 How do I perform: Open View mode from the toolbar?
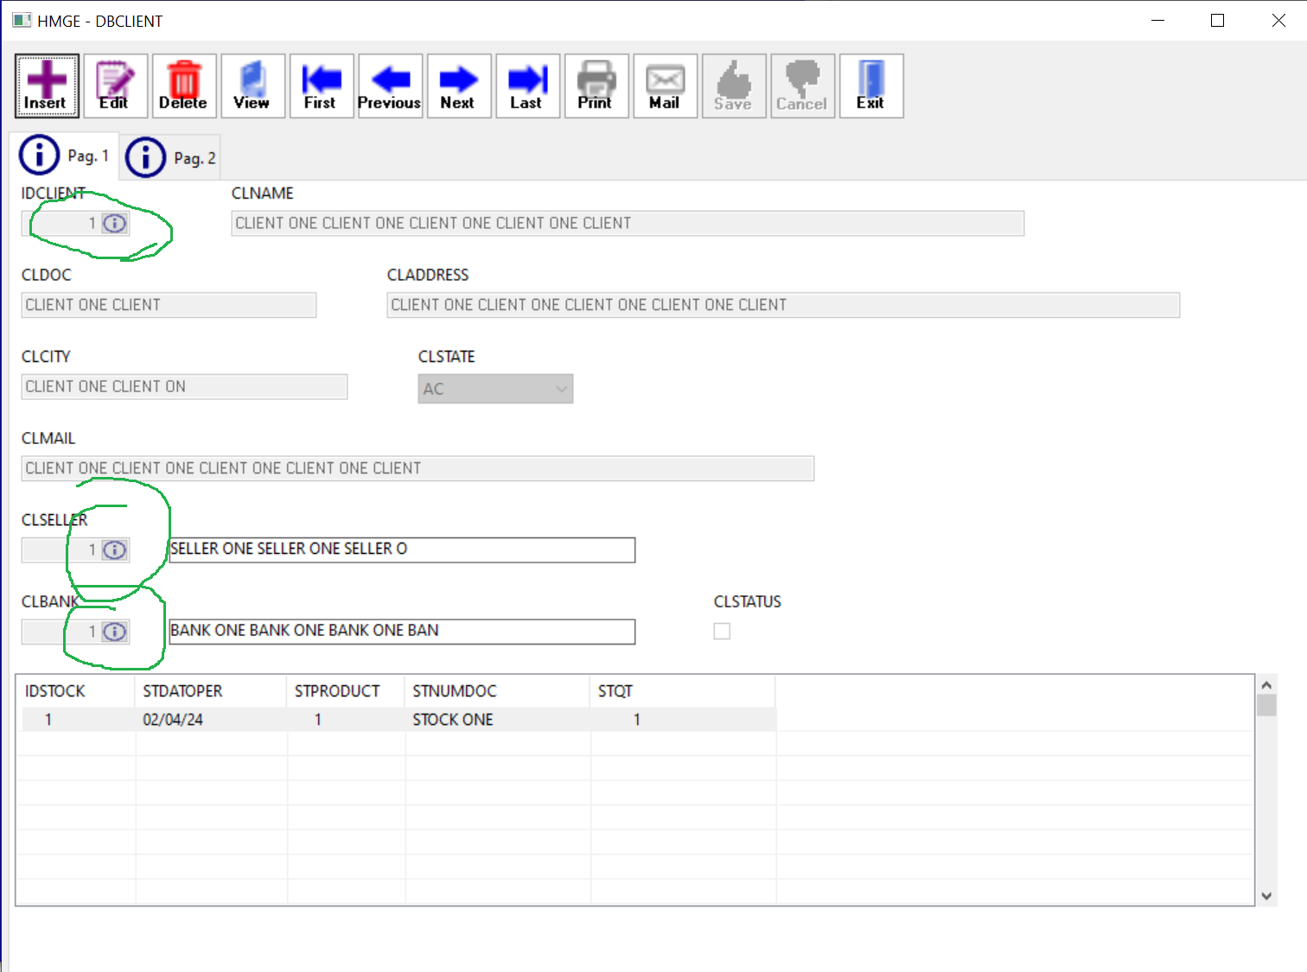pyautogui.click(x=252, y=86)
